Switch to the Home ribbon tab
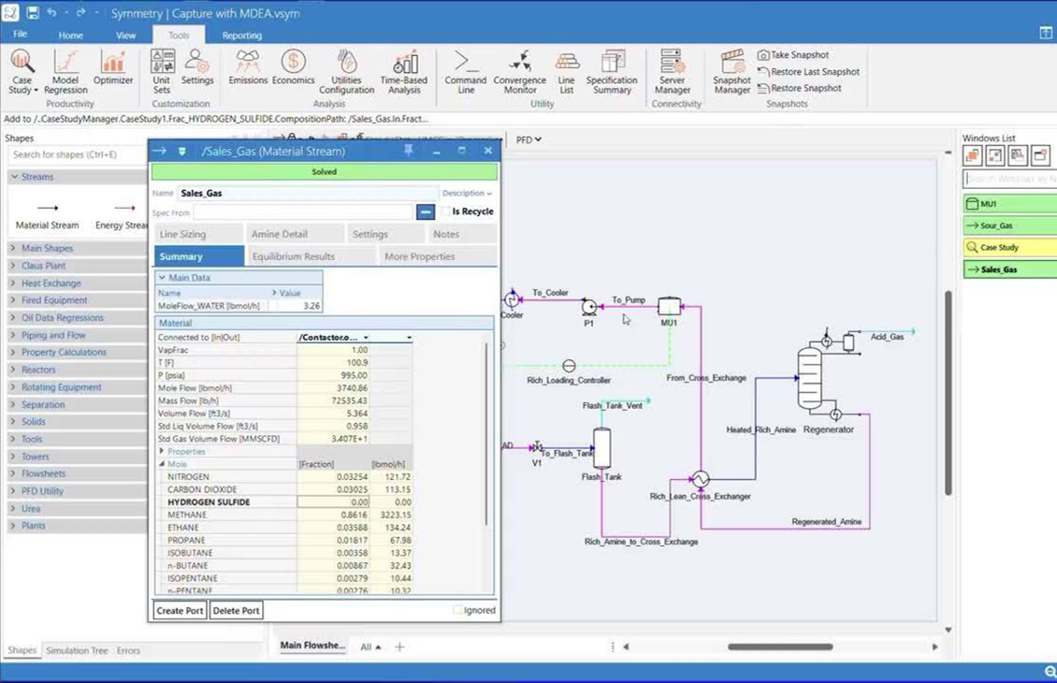This screenshot has height=683, width=1057. coord(71,35)
